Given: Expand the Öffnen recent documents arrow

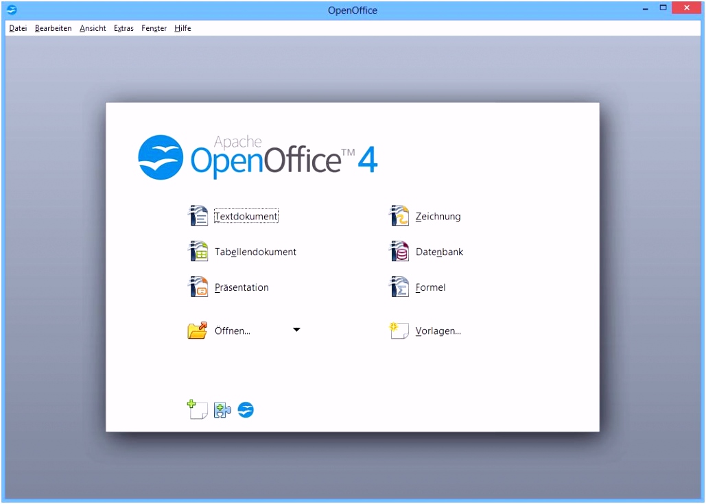Looking at the screenshot, I should coord(296,330).
